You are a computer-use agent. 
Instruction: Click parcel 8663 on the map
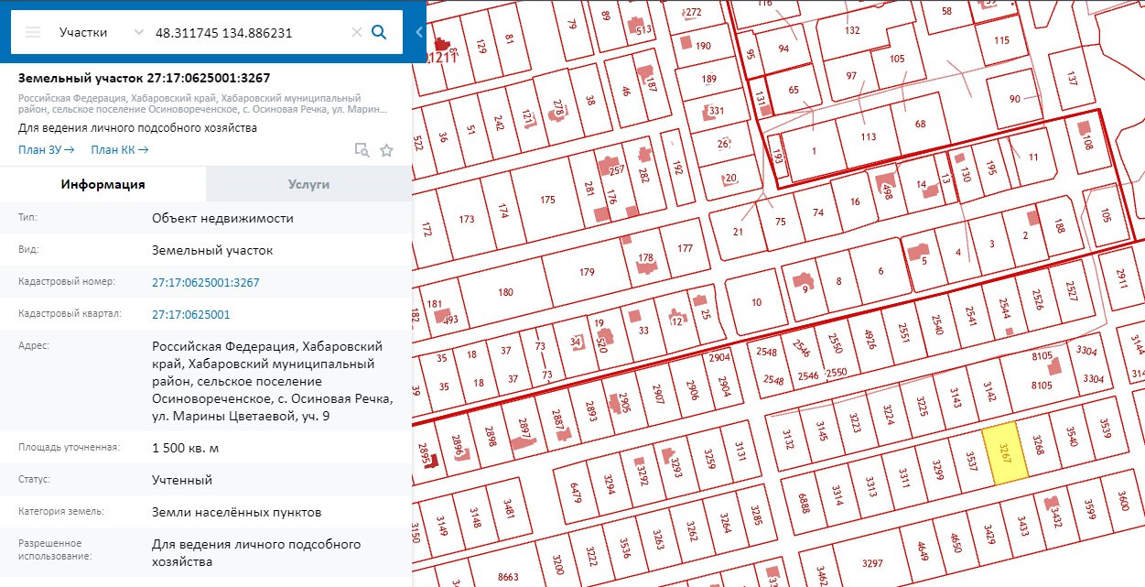[508, 577]
